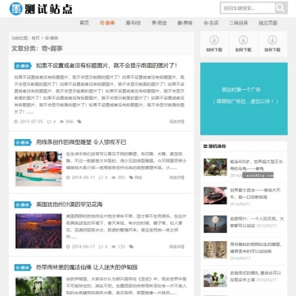Image resolution: width=296 pixels, height=296 pixels.
Task: Open the wedding photo thumbnail
Action: (215, 278)
